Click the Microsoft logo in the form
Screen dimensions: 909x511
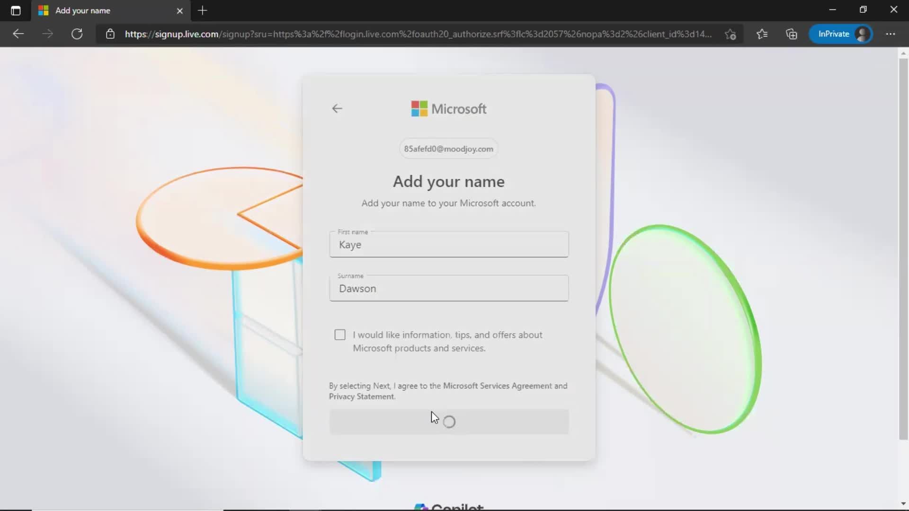click(x=448, y=109)
